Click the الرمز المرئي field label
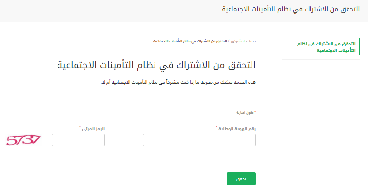 click(93, 129)
